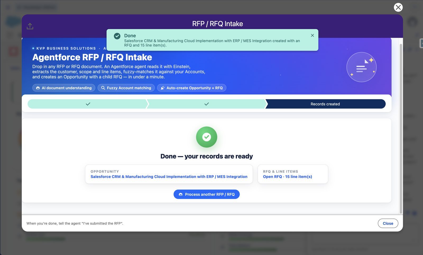Click the magnifier icon in Fuzzy Account matching
Viewport: 423px width, 255px height.
pyautogui.click(x=103, y=88)
